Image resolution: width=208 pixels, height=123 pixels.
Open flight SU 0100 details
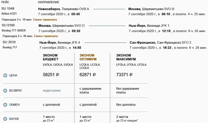pyautogui.click(x=8, y=26)
